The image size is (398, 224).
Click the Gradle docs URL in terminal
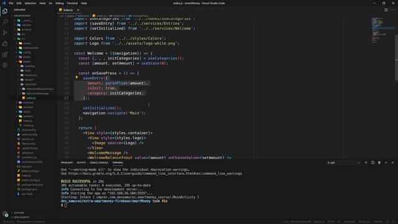[155, 174]
